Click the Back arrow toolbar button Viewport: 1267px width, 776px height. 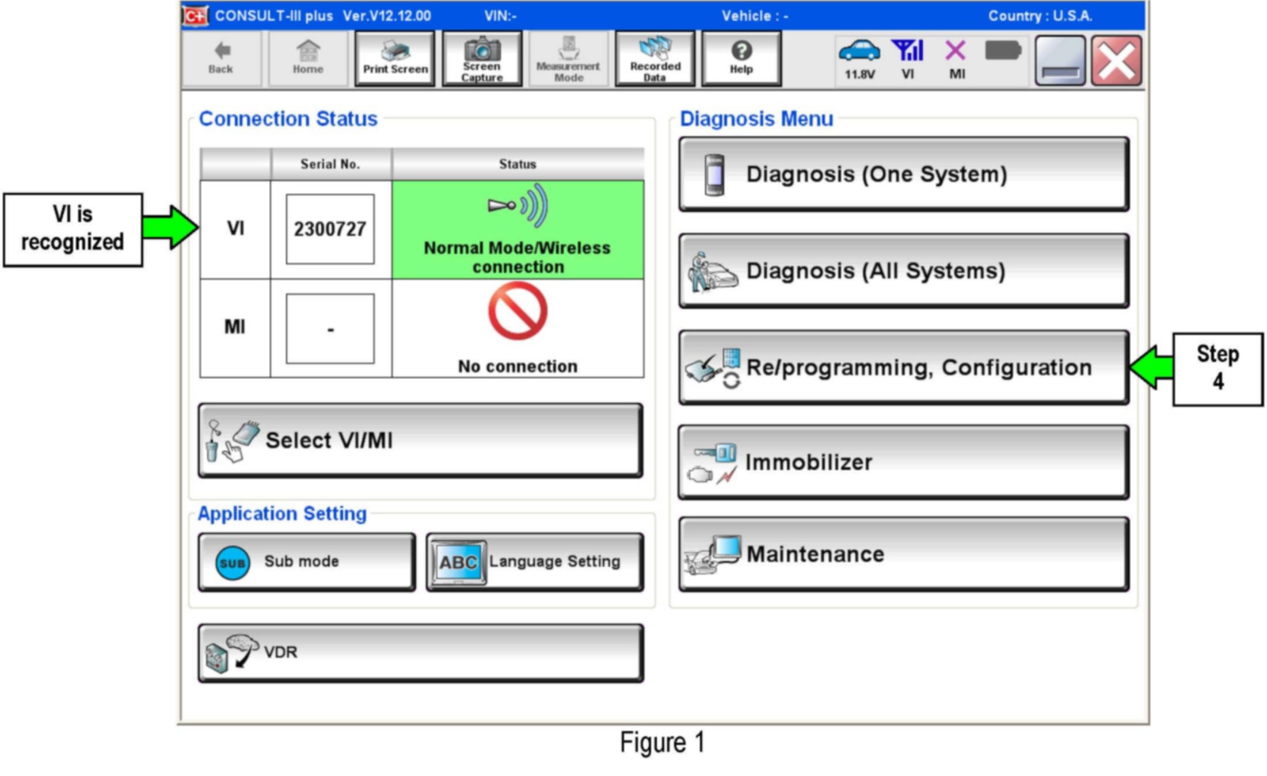pyautogui.click(x=221, y=59)
